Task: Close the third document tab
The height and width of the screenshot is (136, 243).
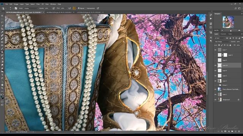Action: click(x=103, y=12)
